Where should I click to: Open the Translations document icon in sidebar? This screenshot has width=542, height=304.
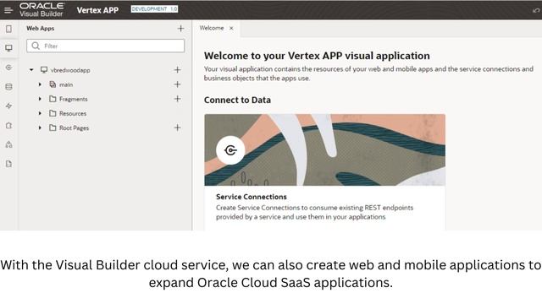point(8,164)
